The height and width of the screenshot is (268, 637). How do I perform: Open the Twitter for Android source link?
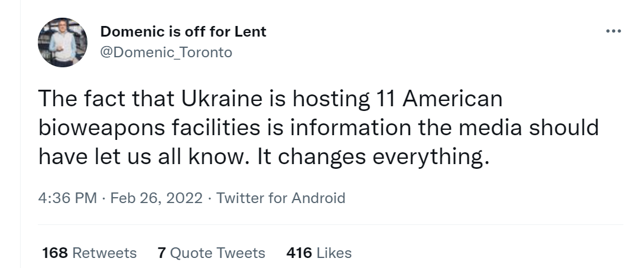pos(281,198)
